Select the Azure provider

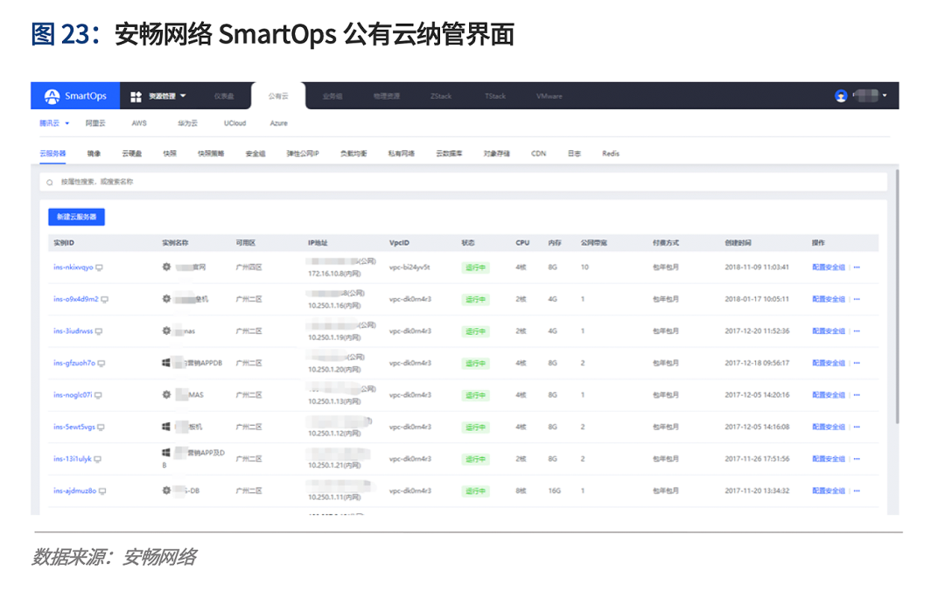pos(278,123)
